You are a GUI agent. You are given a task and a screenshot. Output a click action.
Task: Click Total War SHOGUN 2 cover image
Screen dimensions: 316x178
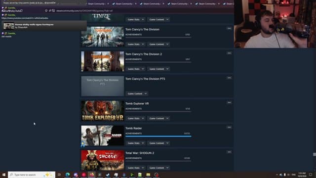point(102,160)
